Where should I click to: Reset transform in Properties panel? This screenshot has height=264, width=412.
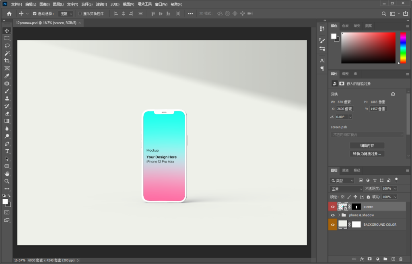pos(393,94)
